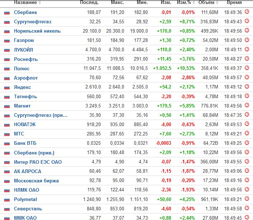
Task: Open the ЛУКОЙЛ stock link
Action: (23, 50)
